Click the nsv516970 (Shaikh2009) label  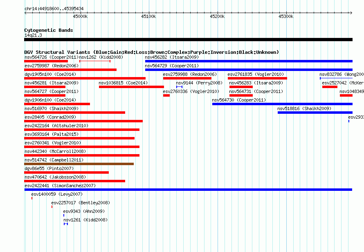pos(52,108)
